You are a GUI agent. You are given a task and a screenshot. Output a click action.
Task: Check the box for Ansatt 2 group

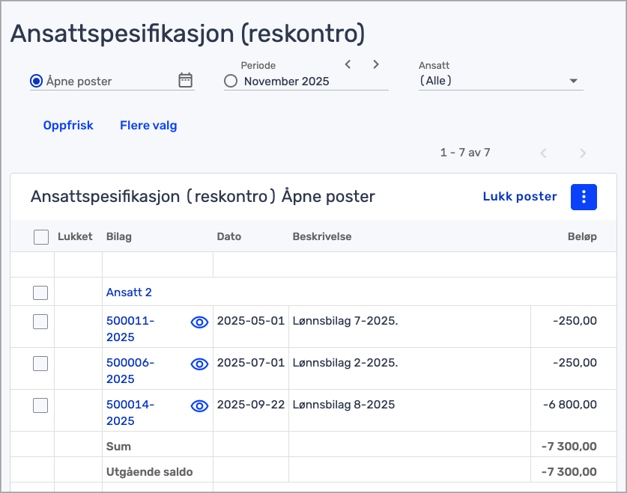tap(40, 293)
